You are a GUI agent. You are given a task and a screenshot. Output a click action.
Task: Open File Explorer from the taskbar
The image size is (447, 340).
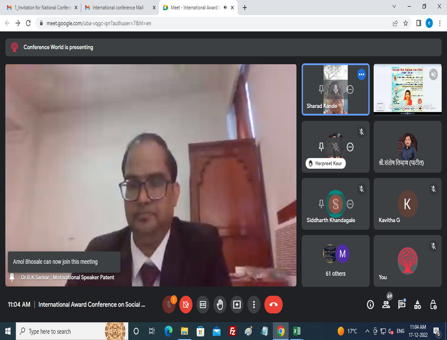(x=185, y=331)
